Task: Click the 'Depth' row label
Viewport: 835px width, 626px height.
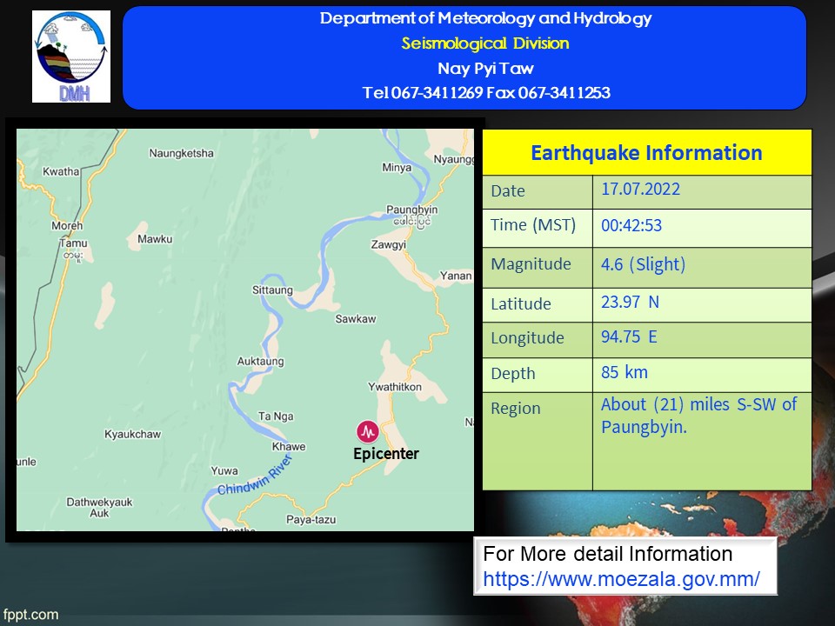Action: point(513,374)
